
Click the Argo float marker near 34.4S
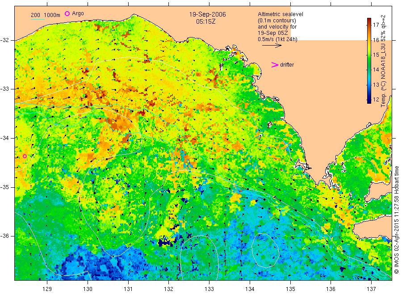(x=25, y=156)
